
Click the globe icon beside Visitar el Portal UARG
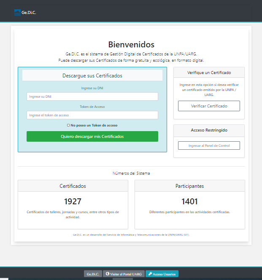click(x=107, y=274)
